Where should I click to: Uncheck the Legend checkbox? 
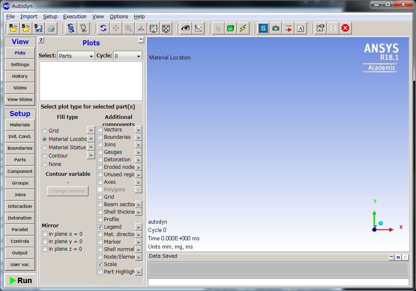point(100,227)
